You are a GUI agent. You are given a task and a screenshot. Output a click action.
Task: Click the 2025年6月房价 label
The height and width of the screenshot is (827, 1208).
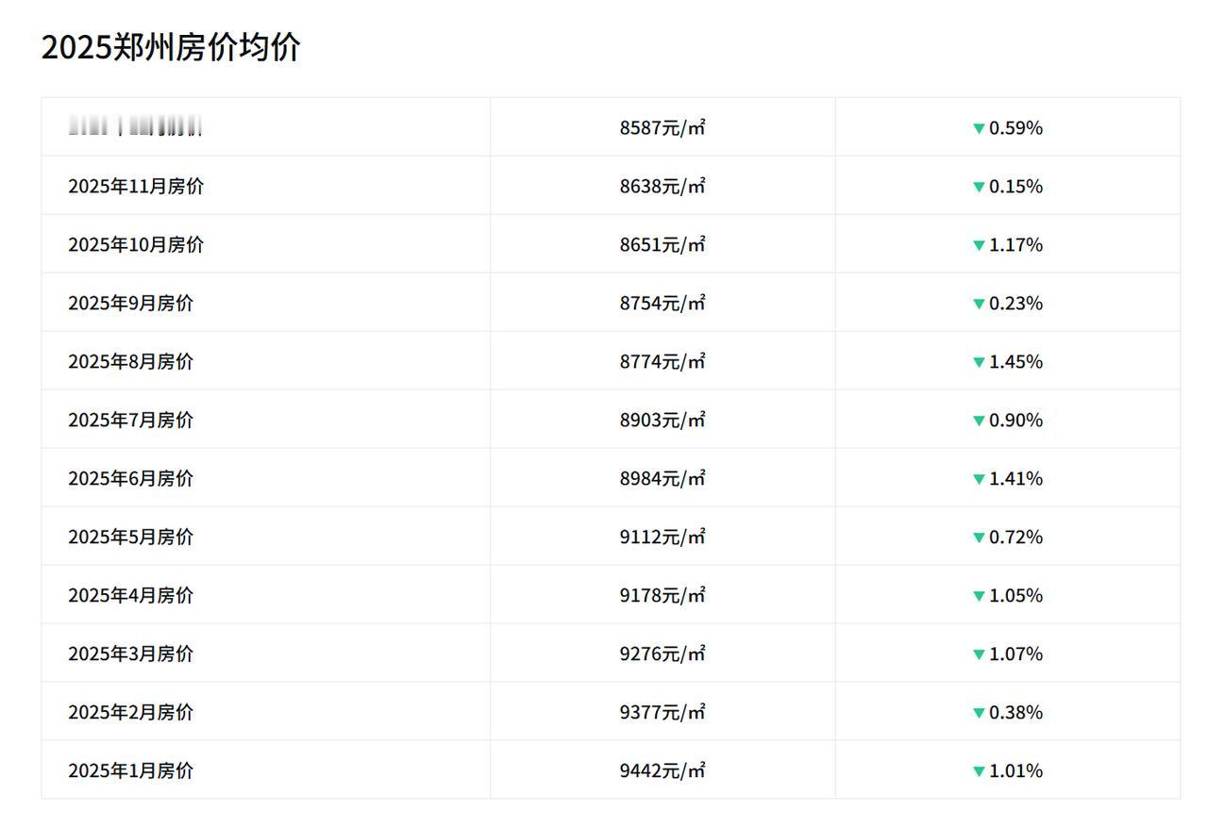pos(130,479)
